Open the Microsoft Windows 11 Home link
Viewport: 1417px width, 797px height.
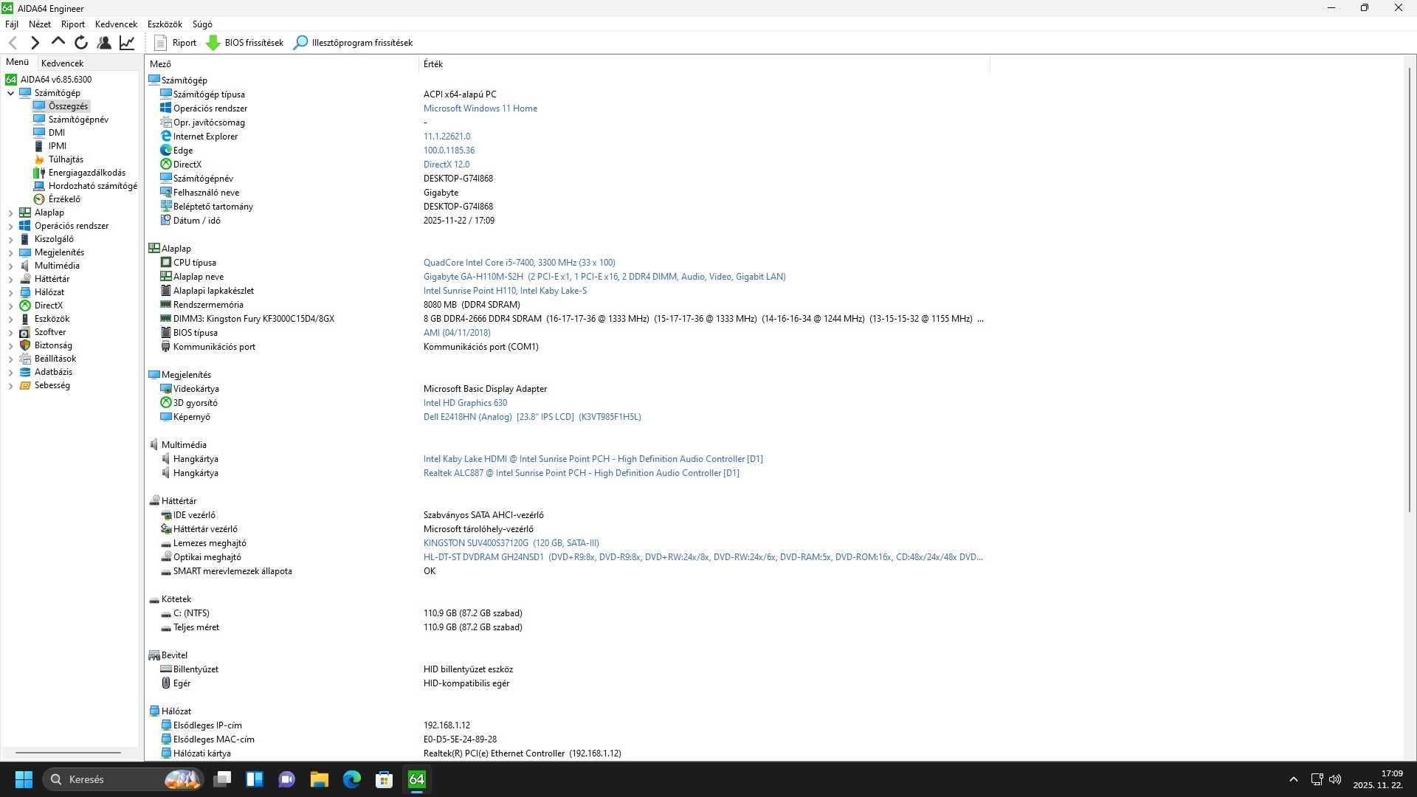(480, 108)
